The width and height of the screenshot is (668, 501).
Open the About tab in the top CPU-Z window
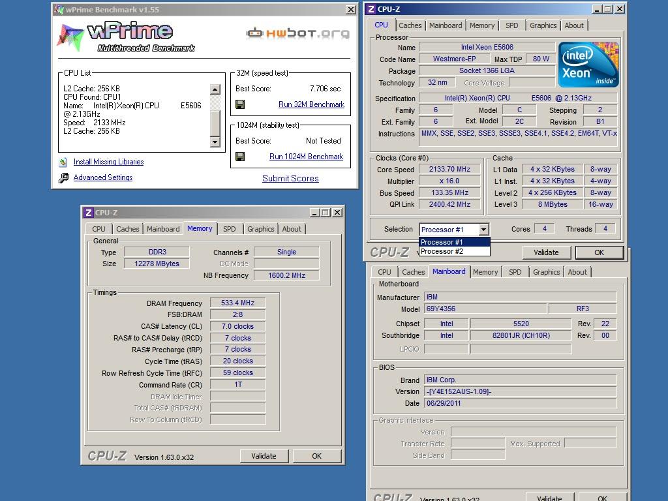pos(574,25)
